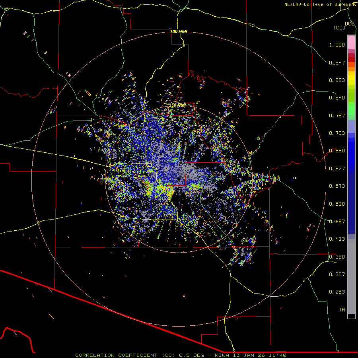Image resolution: width=358 pixels, height=358 pixels.
Task: Click the TH threshold label
Action: (342, 310)
